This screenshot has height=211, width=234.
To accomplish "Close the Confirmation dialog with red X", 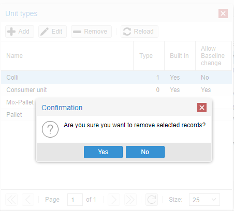I will [x=202, y=108].
